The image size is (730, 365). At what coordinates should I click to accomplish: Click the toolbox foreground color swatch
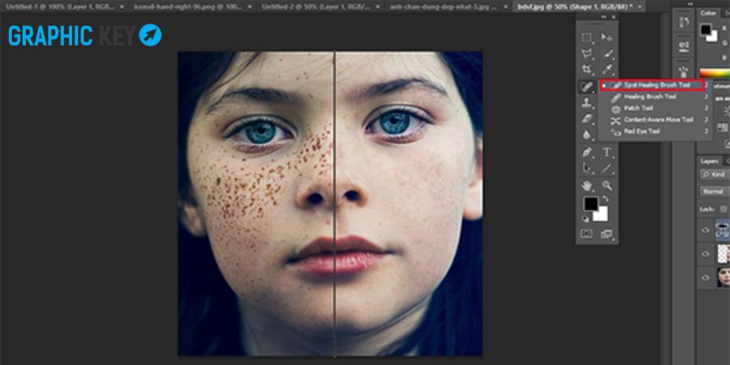(590, 204)
